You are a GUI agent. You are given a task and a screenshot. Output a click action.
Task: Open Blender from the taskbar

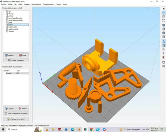coord(79,129)
